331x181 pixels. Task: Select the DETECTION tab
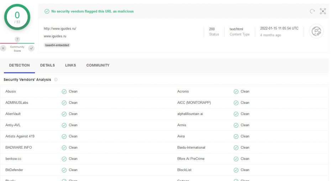pyautogui.click(x=19, y=65)
